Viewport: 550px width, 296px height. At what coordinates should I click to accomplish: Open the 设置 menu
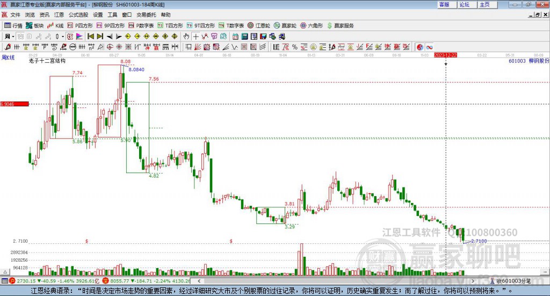pyautogui.click(x=98, y=15)
